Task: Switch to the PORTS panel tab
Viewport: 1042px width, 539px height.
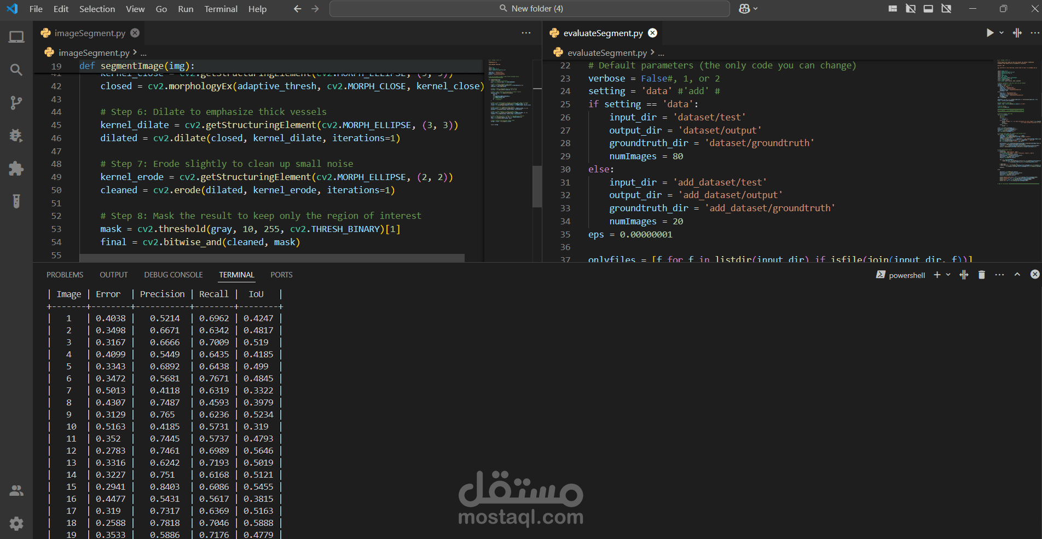Action: [281, 275]
